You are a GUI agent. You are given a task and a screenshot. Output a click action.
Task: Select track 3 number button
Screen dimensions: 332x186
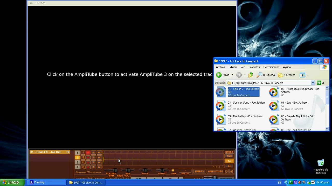tap(77, 162)
